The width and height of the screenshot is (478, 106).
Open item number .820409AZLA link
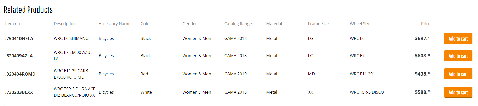(x=19, y=56)
